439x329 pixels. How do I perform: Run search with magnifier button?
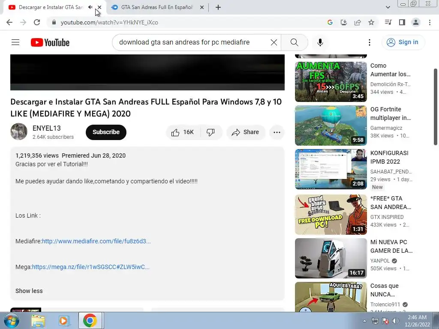[294, 42]
